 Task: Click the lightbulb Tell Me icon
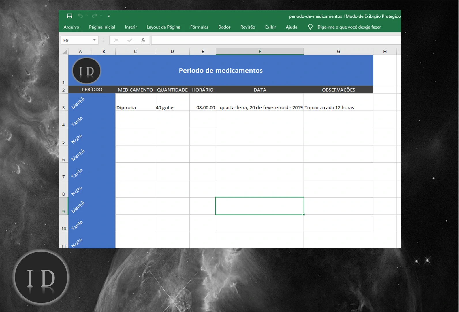click(310, 27)
